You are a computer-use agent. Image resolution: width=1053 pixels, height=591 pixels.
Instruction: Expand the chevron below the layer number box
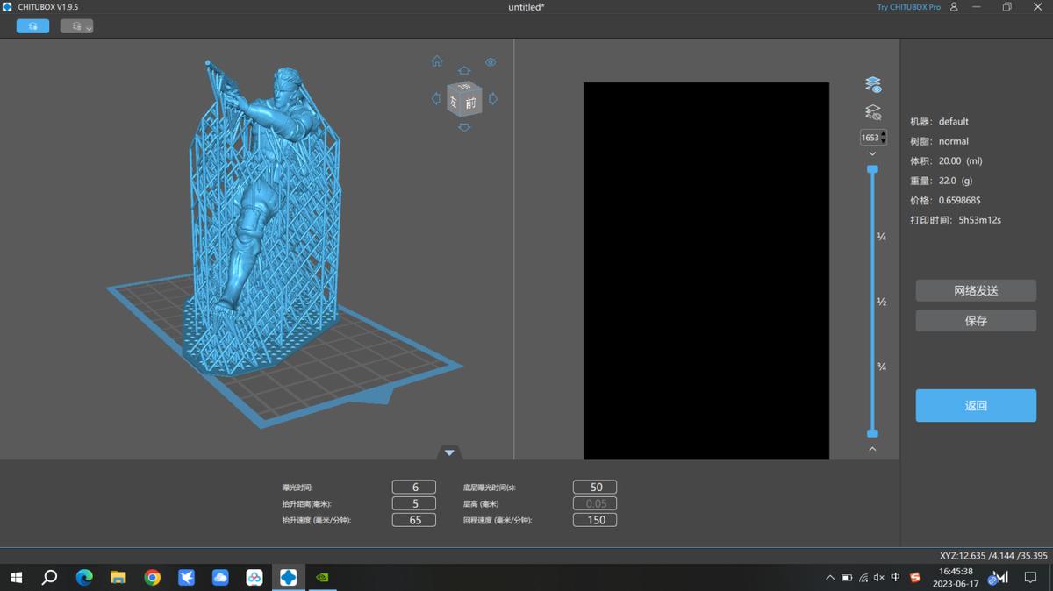(x=872, y=153)
